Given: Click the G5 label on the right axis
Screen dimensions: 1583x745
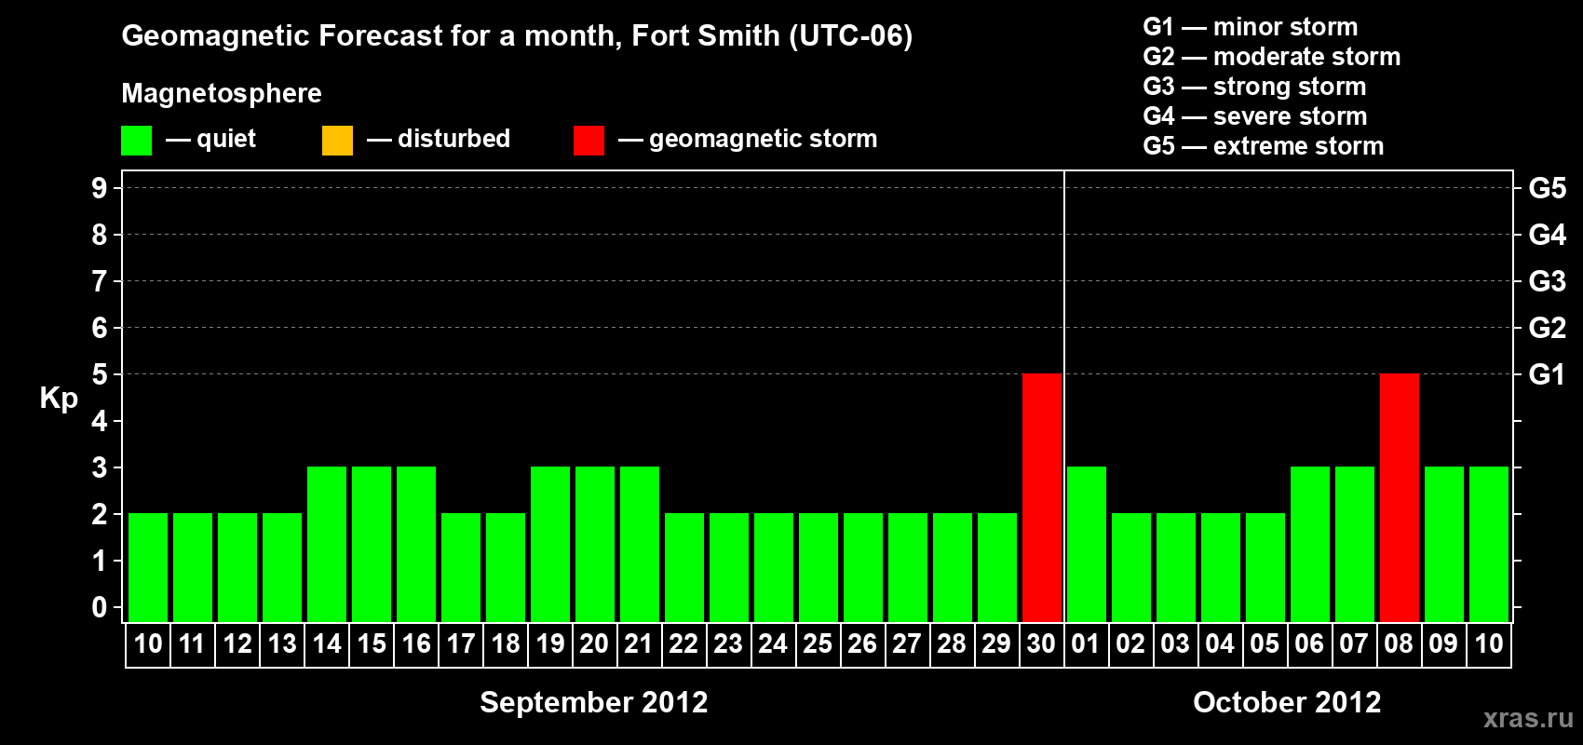Looking at the screenshot, I should pos(1547,188).
